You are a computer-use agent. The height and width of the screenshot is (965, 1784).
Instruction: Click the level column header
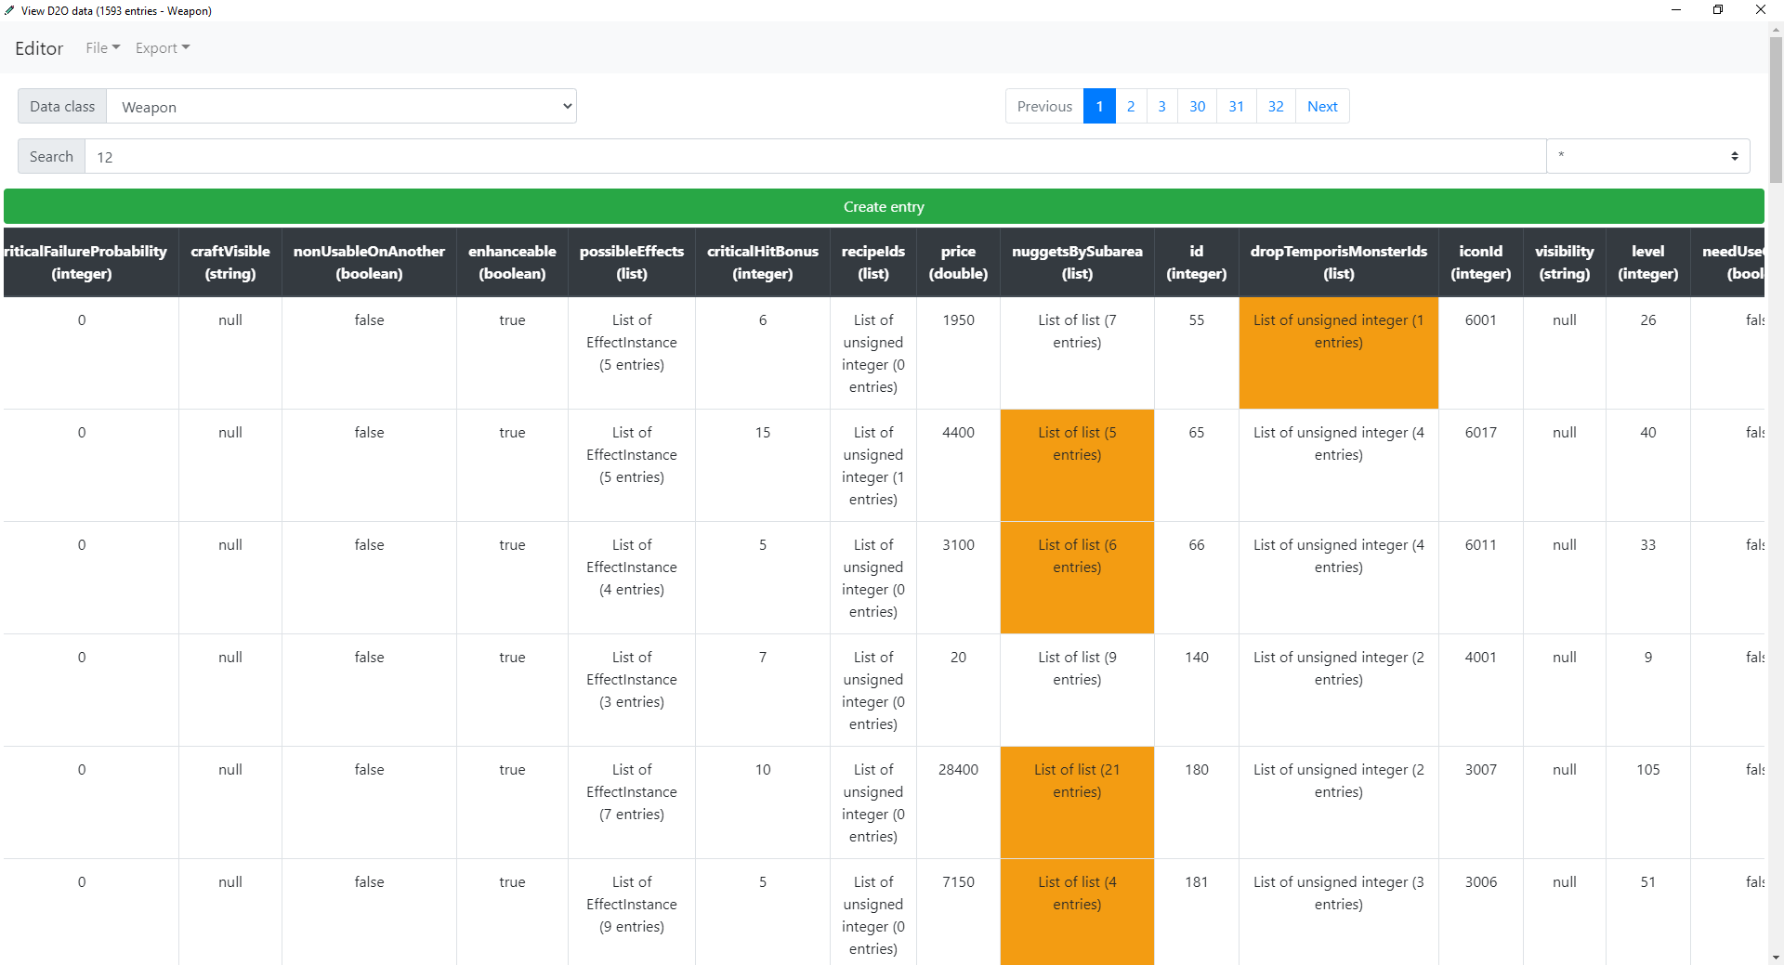pyautogui.click(x=1648, y=262)
